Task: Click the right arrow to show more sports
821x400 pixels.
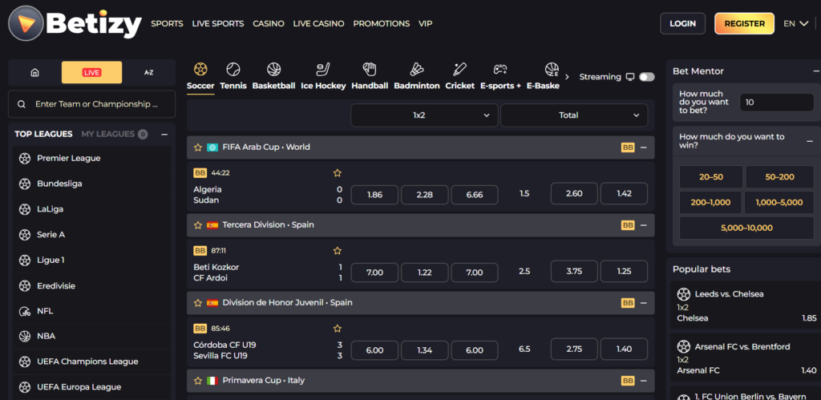Action: [x=567, y=77]
